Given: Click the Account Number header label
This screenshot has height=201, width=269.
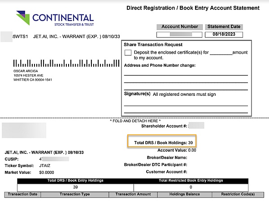Looking at the screenshot, I should [180, 27].
